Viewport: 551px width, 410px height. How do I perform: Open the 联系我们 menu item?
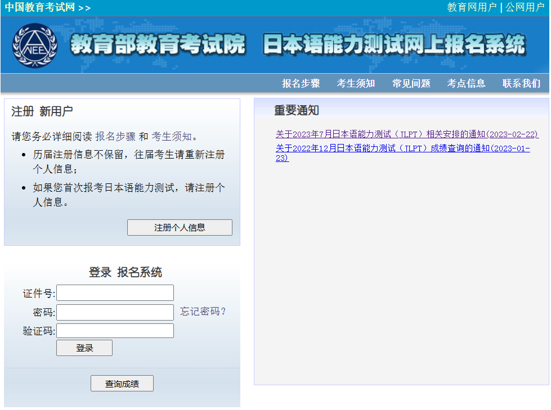522,84
